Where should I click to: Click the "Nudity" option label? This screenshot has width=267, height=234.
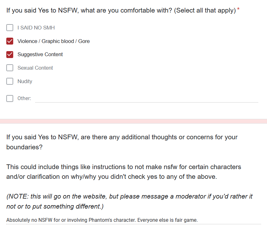[25, 81]
